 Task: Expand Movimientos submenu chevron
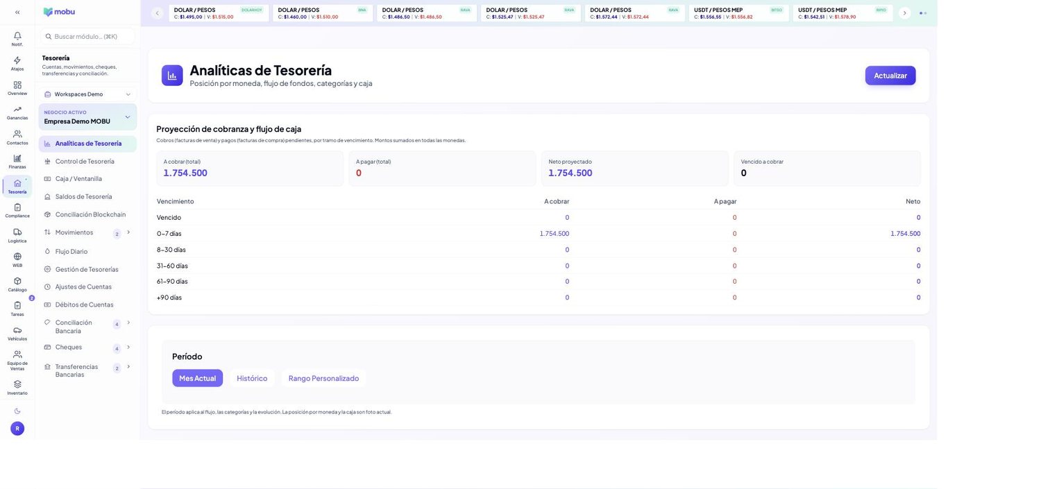(x=128, y=232)
